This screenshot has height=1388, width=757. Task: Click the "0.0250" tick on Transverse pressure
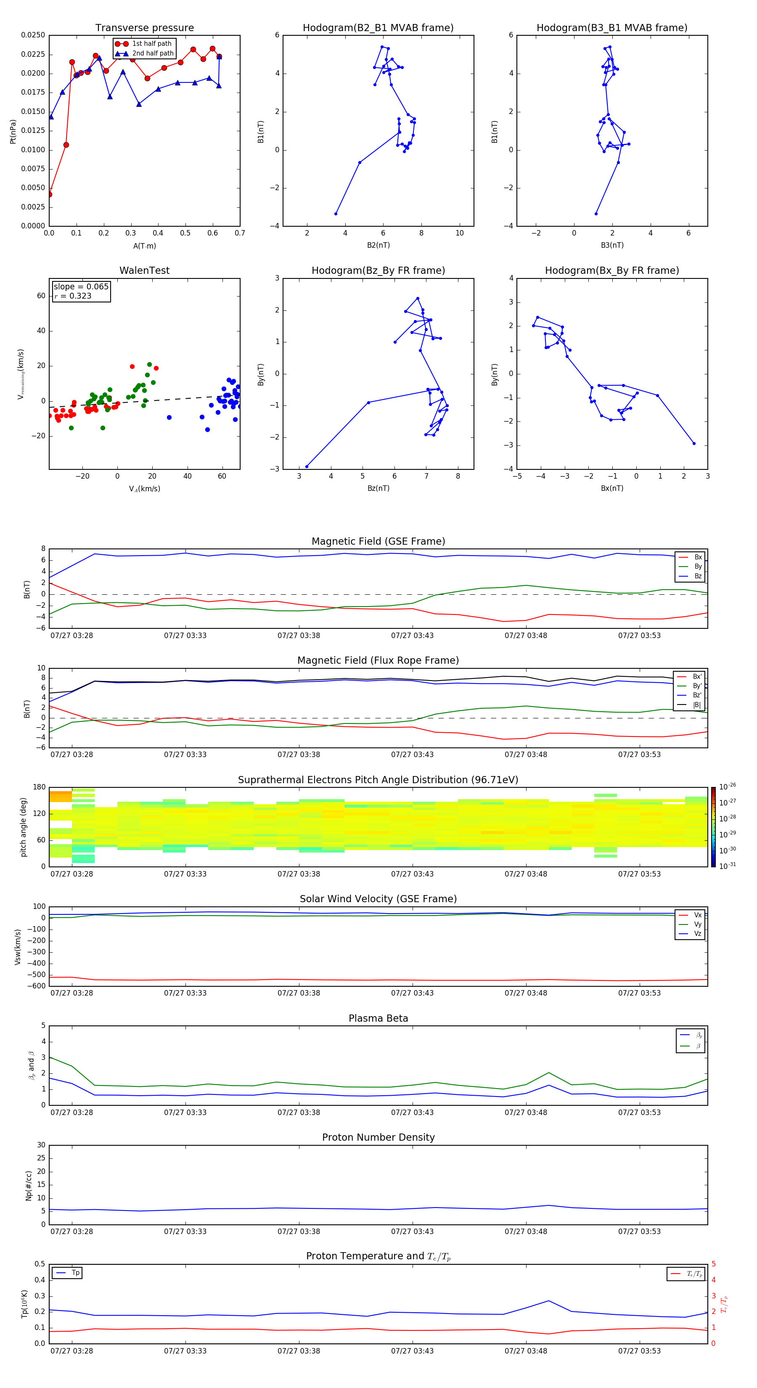click(x=33, y=36)
